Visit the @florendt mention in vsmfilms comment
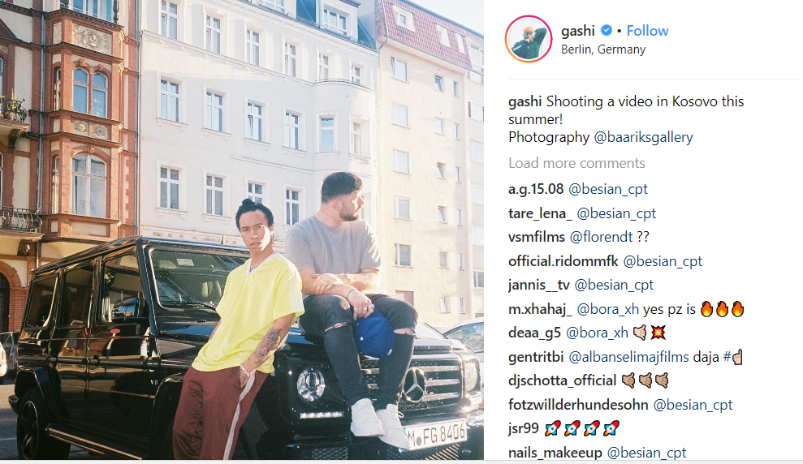Image resolution: width=803 pixels, height=464 pixels. coord(601,237)
